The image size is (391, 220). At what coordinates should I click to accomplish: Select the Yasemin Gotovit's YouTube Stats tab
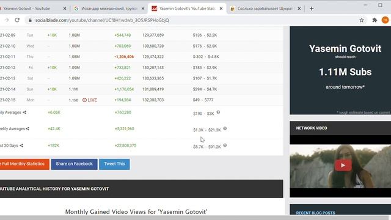coord(188,9)
